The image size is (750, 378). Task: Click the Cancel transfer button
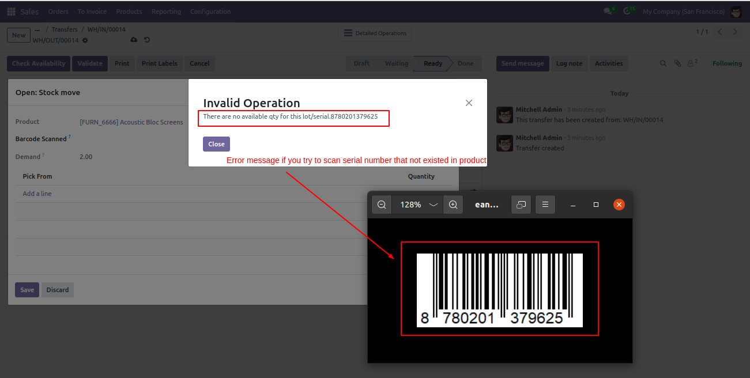(x=199, y=63)
